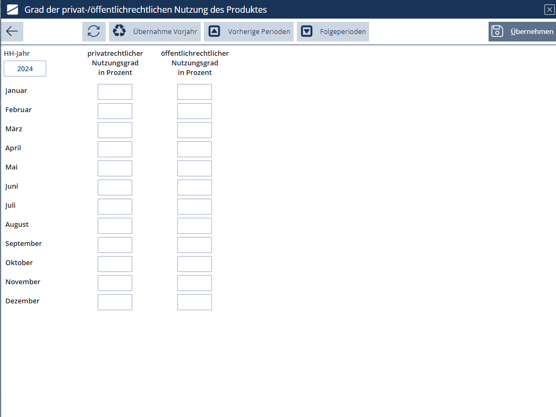
Task: Click the floppy disk save icon
Action: (x=497, y=31)
